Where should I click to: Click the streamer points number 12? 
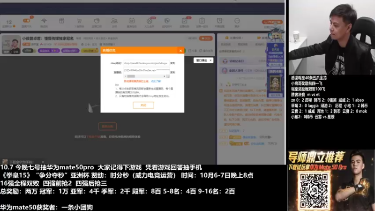9,22
